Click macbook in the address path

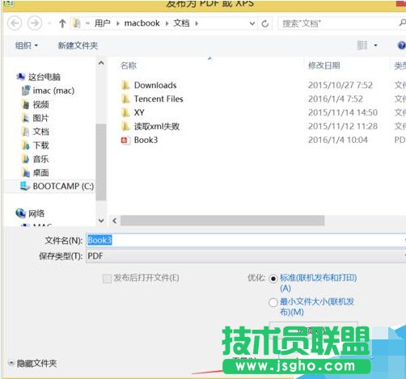tap(142, 23)
